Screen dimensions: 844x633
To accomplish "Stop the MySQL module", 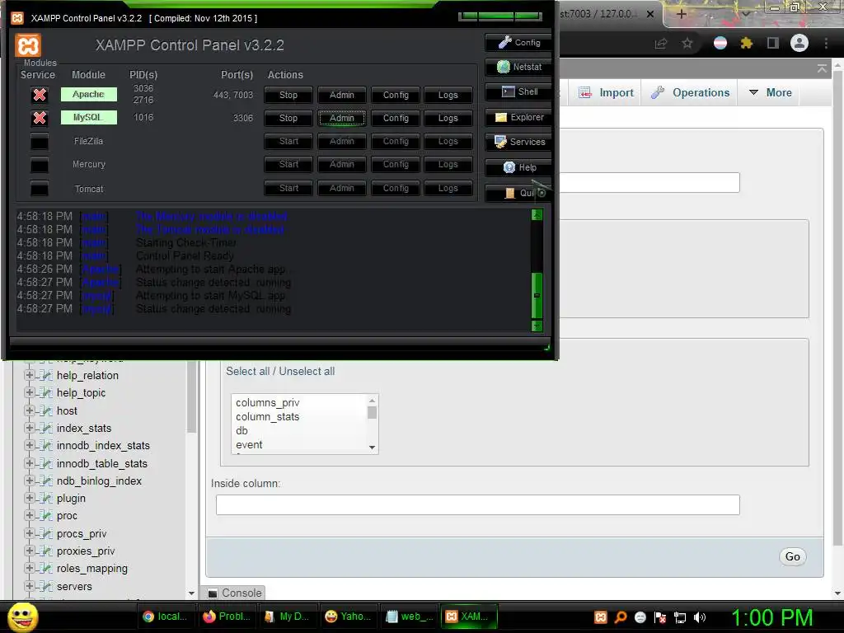I will [x=288, y=118].
